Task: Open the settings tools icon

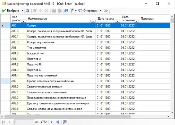Action: 106,11
